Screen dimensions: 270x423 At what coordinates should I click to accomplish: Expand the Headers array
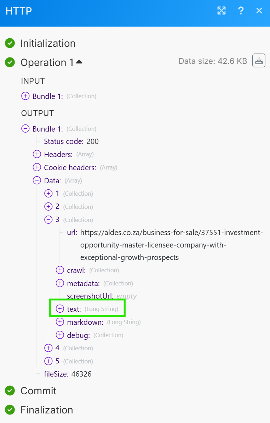point(37,154)
